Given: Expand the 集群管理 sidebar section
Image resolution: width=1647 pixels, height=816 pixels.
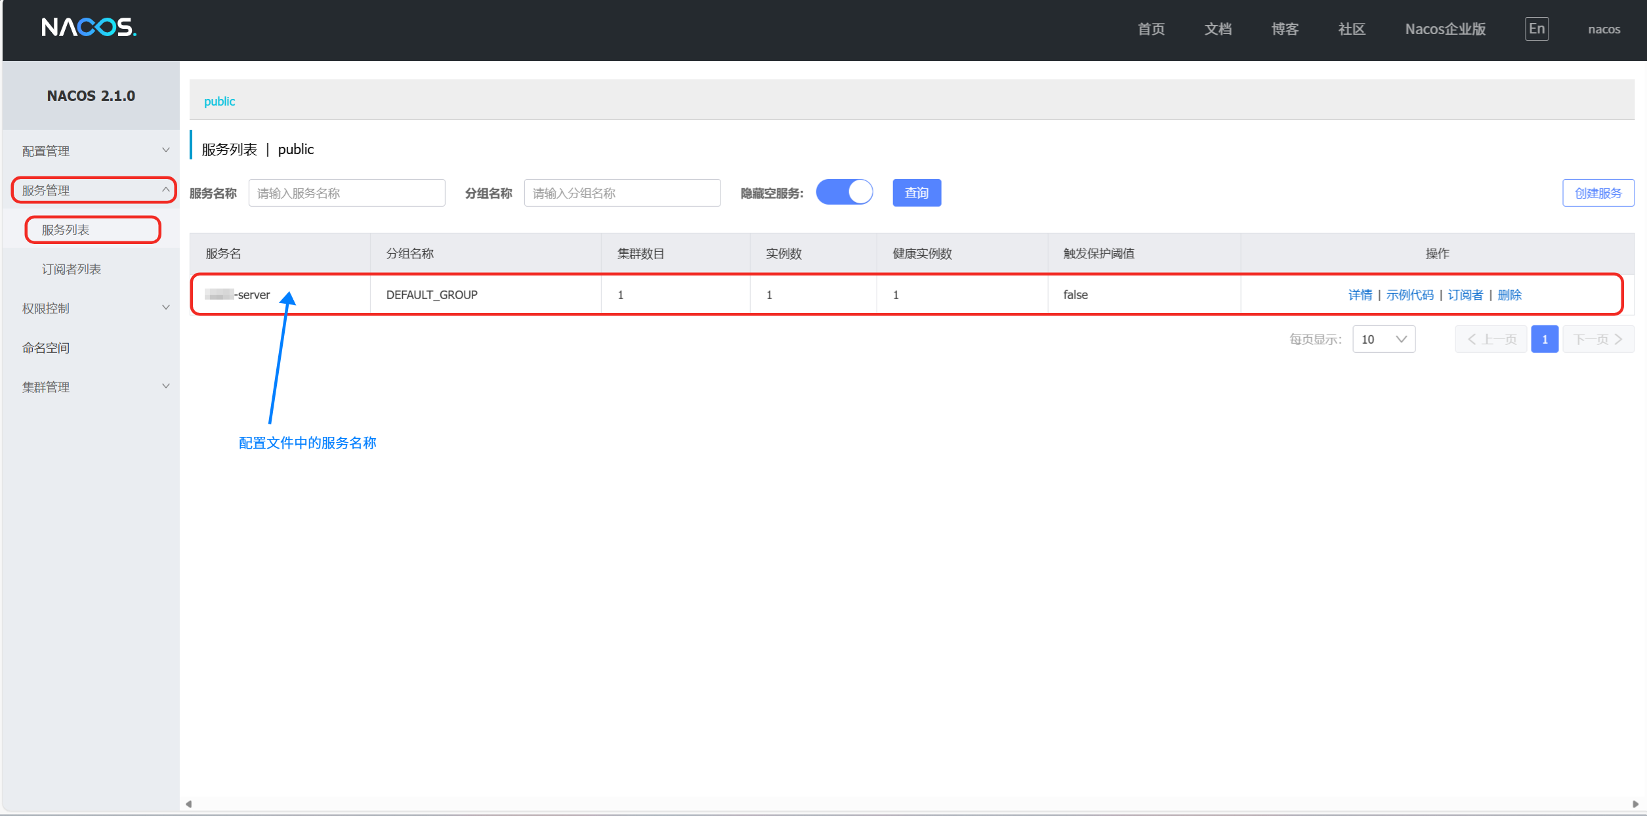Looking at the screenshot, I should click(x=165, y=386).
